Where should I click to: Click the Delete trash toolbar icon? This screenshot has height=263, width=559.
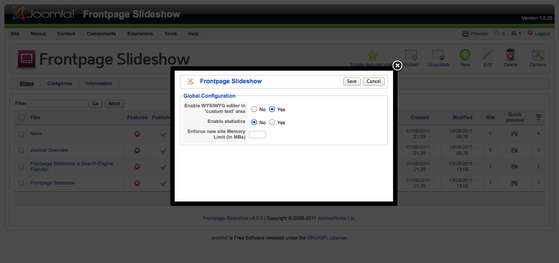510,55
